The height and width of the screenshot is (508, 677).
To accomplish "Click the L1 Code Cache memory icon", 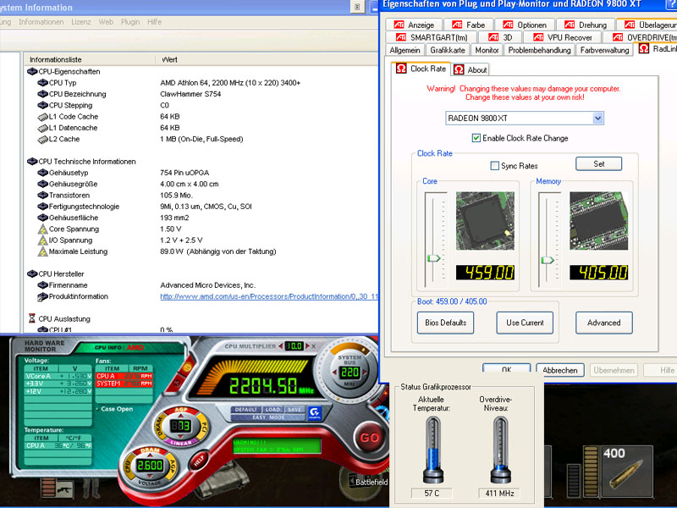I will [43, 117].
